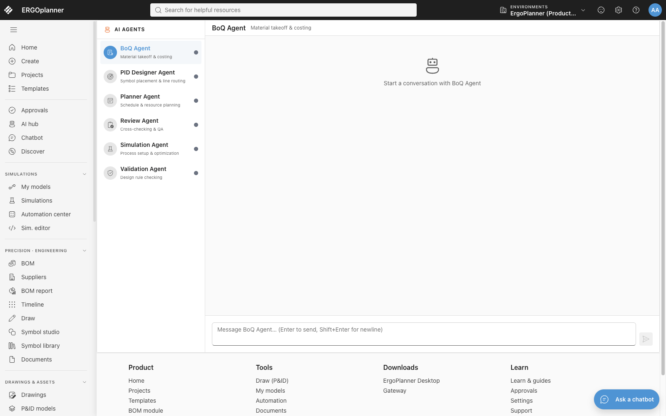This screenshot has width=666, height=416.
Task: Click the Draw (P&ID) footer link
Action: [272, 381]
